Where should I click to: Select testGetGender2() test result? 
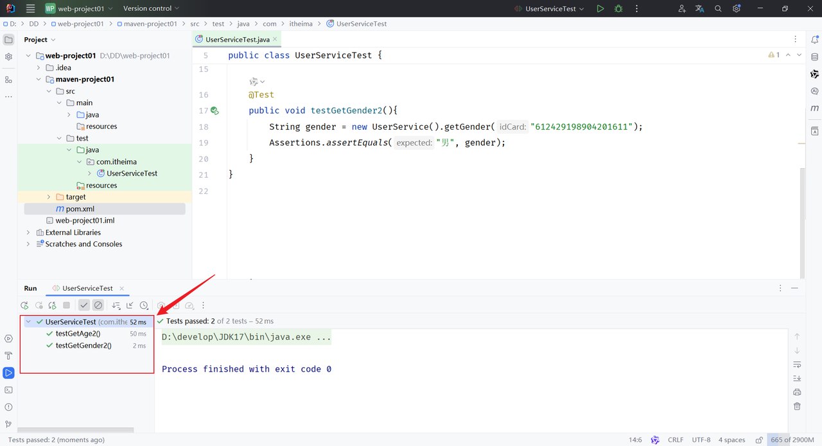coord(83,345)
